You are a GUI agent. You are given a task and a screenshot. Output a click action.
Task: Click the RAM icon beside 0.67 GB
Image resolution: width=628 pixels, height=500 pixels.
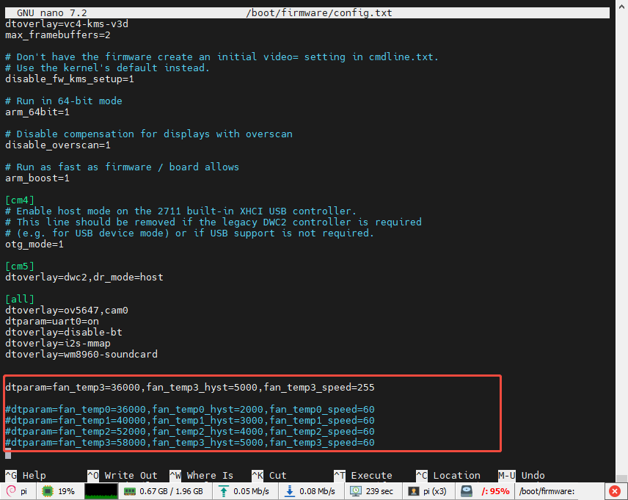[130, 491]
